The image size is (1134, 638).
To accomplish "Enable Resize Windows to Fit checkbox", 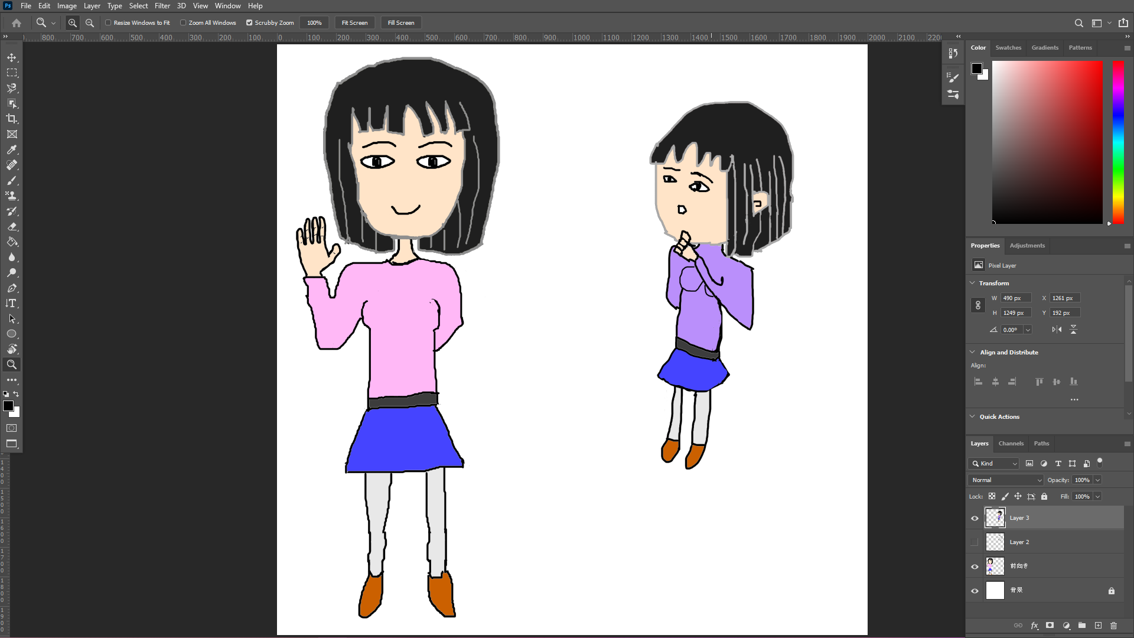I will 108,22.
